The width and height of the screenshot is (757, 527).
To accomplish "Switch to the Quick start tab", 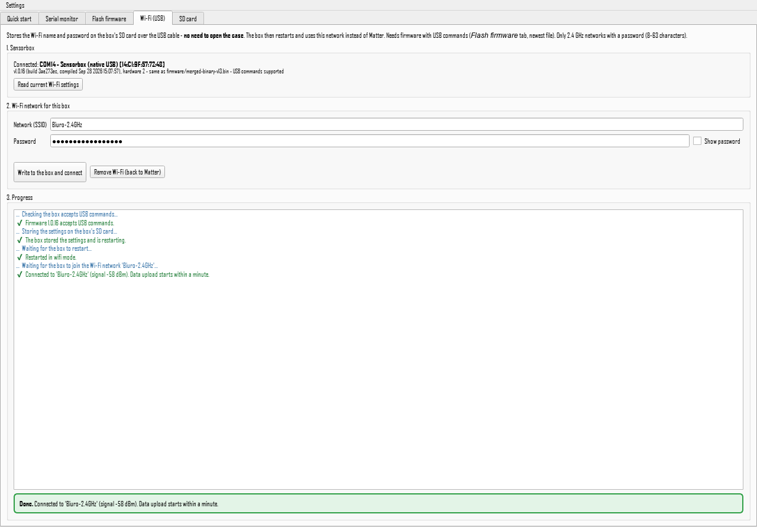I will [20, 18].
